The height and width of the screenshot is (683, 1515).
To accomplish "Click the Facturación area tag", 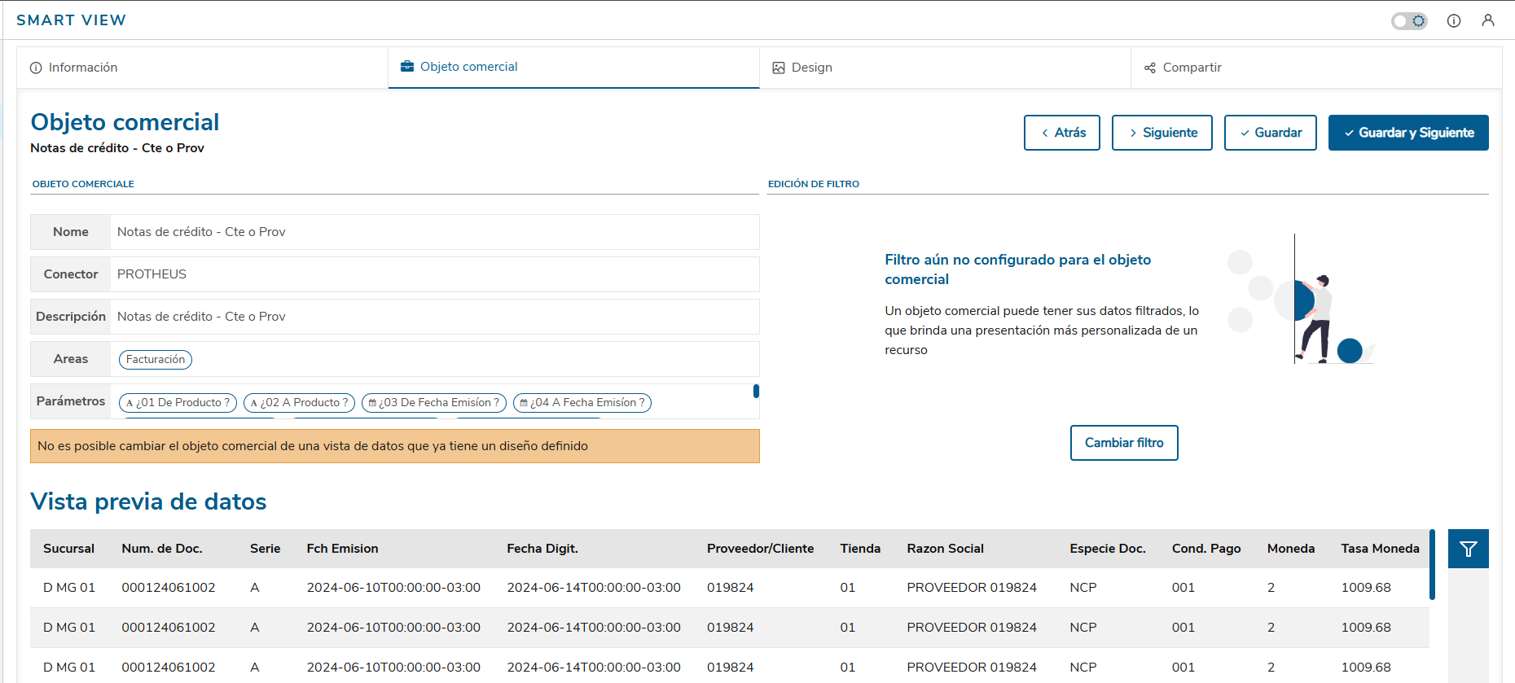I will 156,360.
